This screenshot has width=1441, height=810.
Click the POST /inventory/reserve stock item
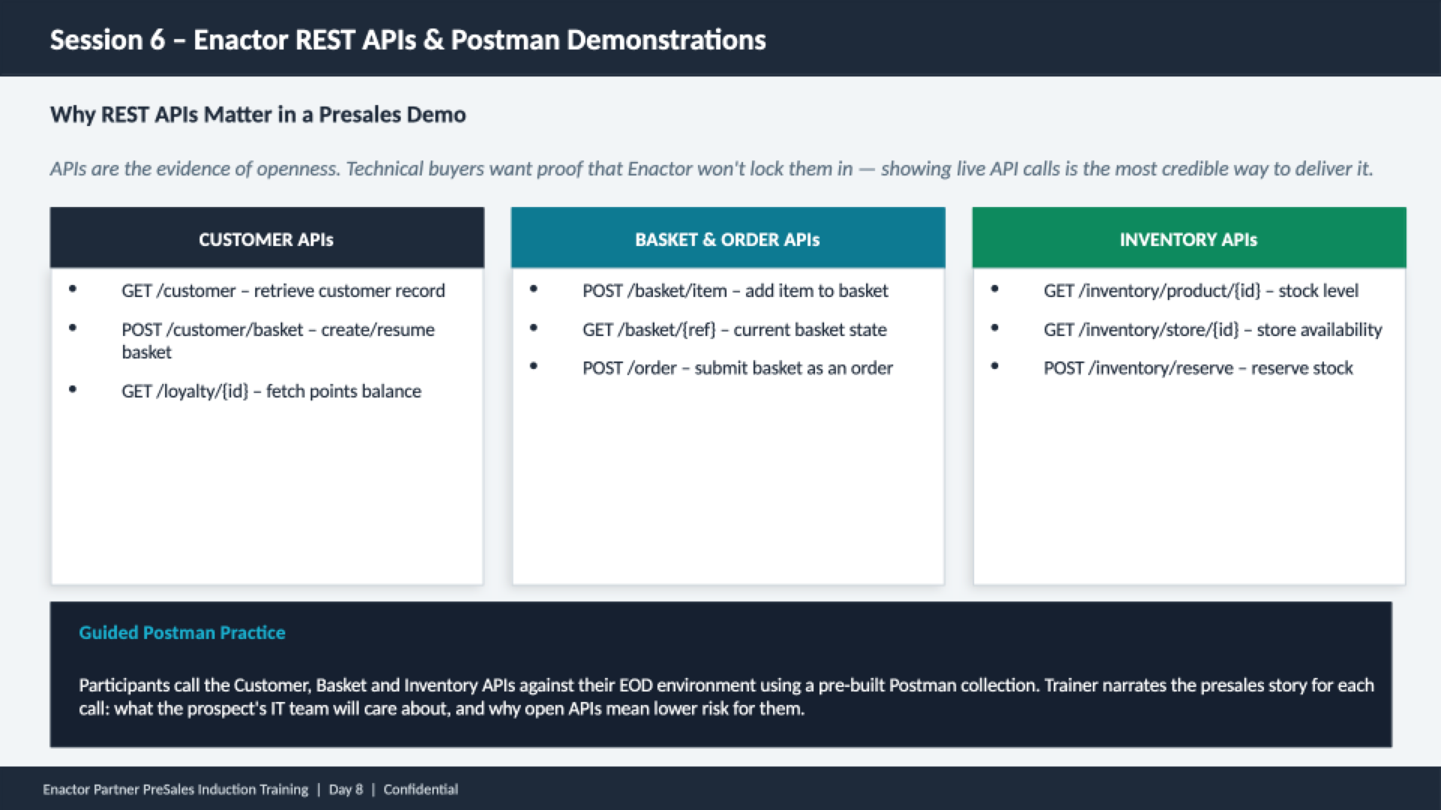click(x=1198, y=367)
